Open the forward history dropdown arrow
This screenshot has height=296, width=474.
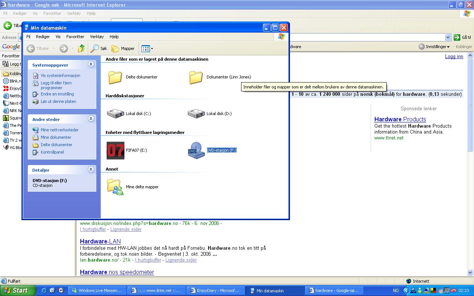tap(72, 48)
